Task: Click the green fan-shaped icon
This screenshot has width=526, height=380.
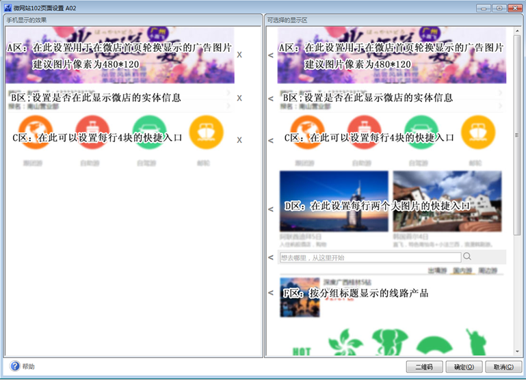Action: click(434, 346)
